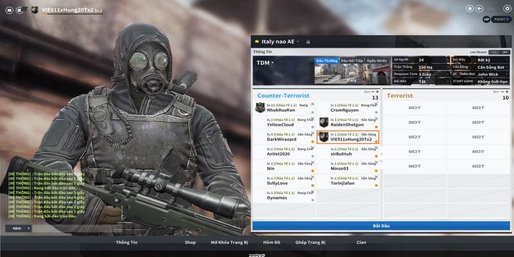Click RaidenShotgun's clan emblem
The height and width of the screenshot is (257, 514).
(324, 122)
